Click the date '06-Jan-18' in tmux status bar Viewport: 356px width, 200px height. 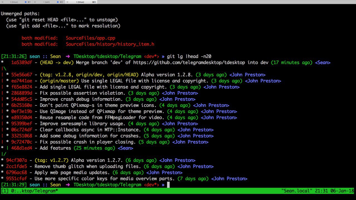pyautogui.click(x=343, y=191)
